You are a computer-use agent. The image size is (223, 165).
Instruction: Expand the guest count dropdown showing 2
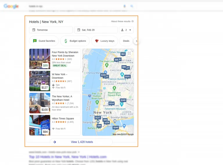pyautogui.click(x=126, y=30)
